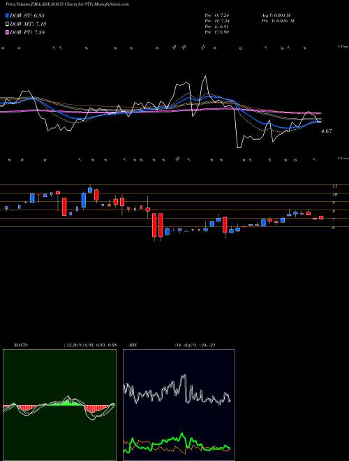
Task: Click the ADX panel title
Action: pyautogui.click(x=133, y=345)
